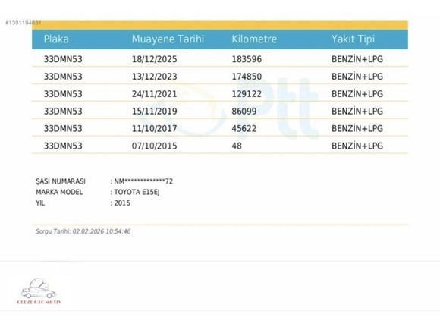This screenshot has width=440, height=330.
Task: Click the listing number #1301194631
Action: click(x=24, y=23)
